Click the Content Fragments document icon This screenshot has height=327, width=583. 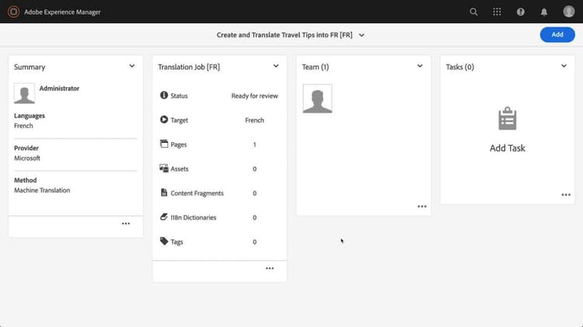164,193
